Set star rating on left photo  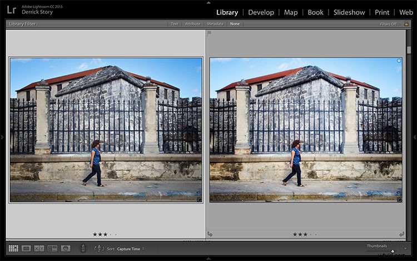point(105,234)
